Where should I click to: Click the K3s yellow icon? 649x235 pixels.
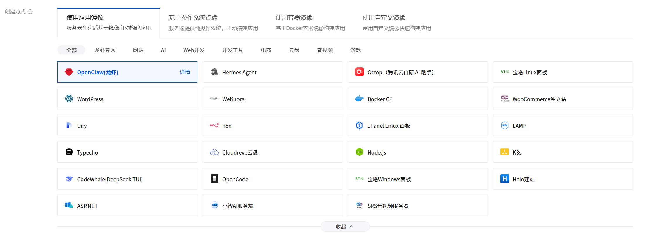pyautogui.click(x=505, y=152)
